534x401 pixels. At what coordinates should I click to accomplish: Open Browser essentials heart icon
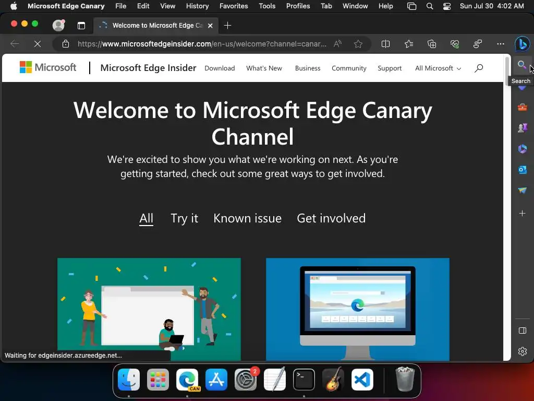pyautogui.click(x=455, y=44)
